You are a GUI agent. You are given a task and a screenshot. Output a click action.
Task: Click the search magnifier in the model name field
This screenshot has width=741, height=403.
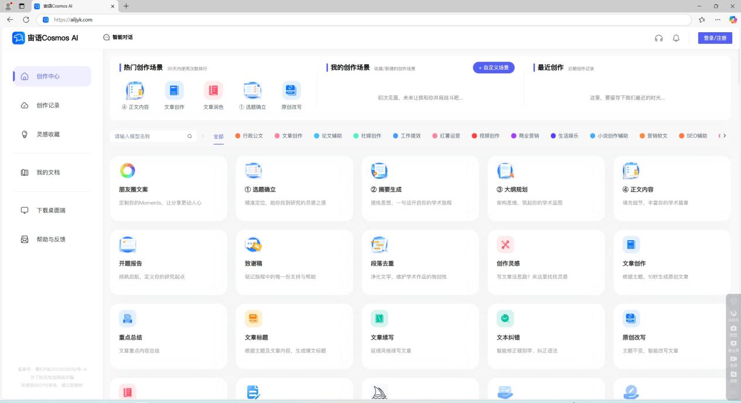click(189, 136)
